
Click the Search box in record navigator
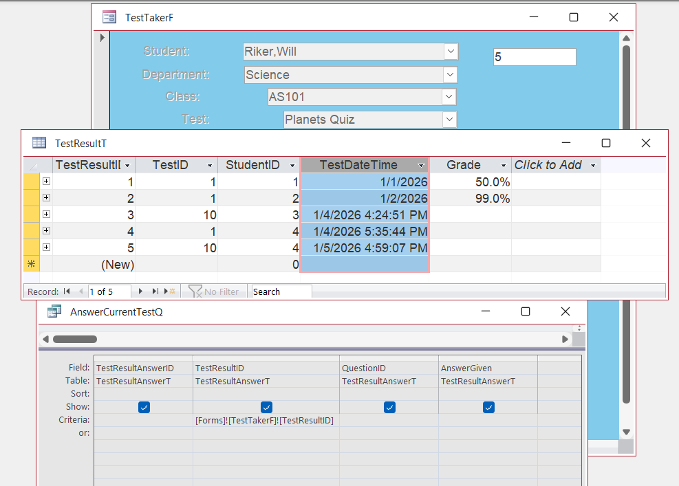click(x=281, y=291)
